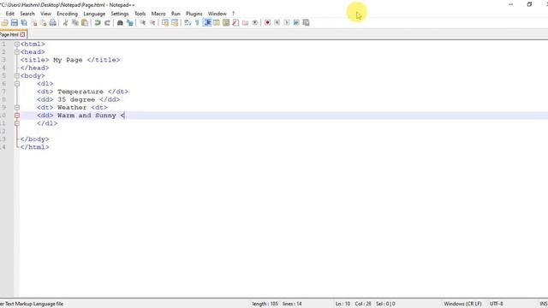The image size is (548, 308).
Task: Click Synchronize Horizontal Scrolling icon
Action: point(175,23)
